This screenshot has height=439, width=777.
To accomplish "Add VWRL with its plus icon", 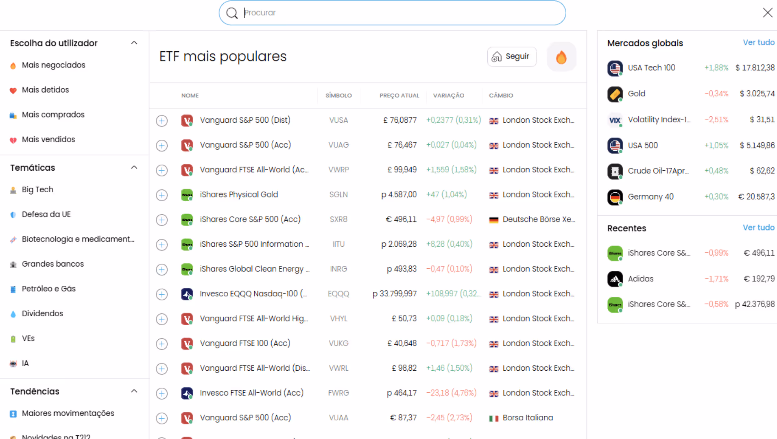I will pos(162,369).
